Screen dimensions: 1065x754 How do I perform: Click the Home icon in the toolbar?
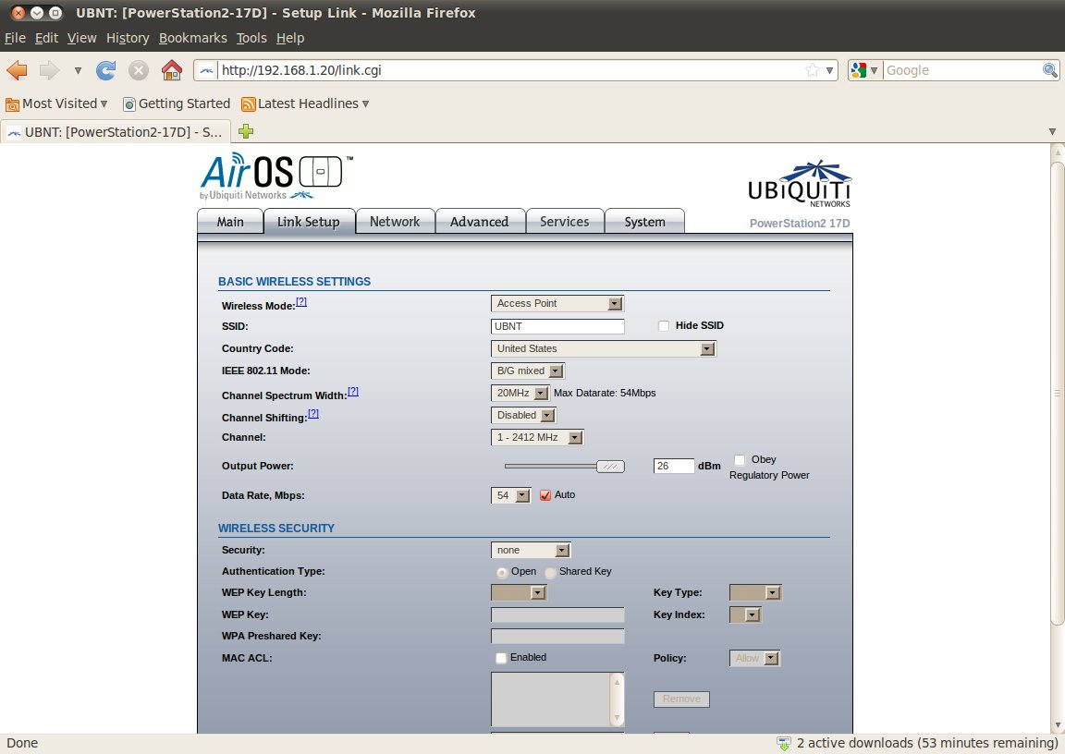(x=171, y=70)
